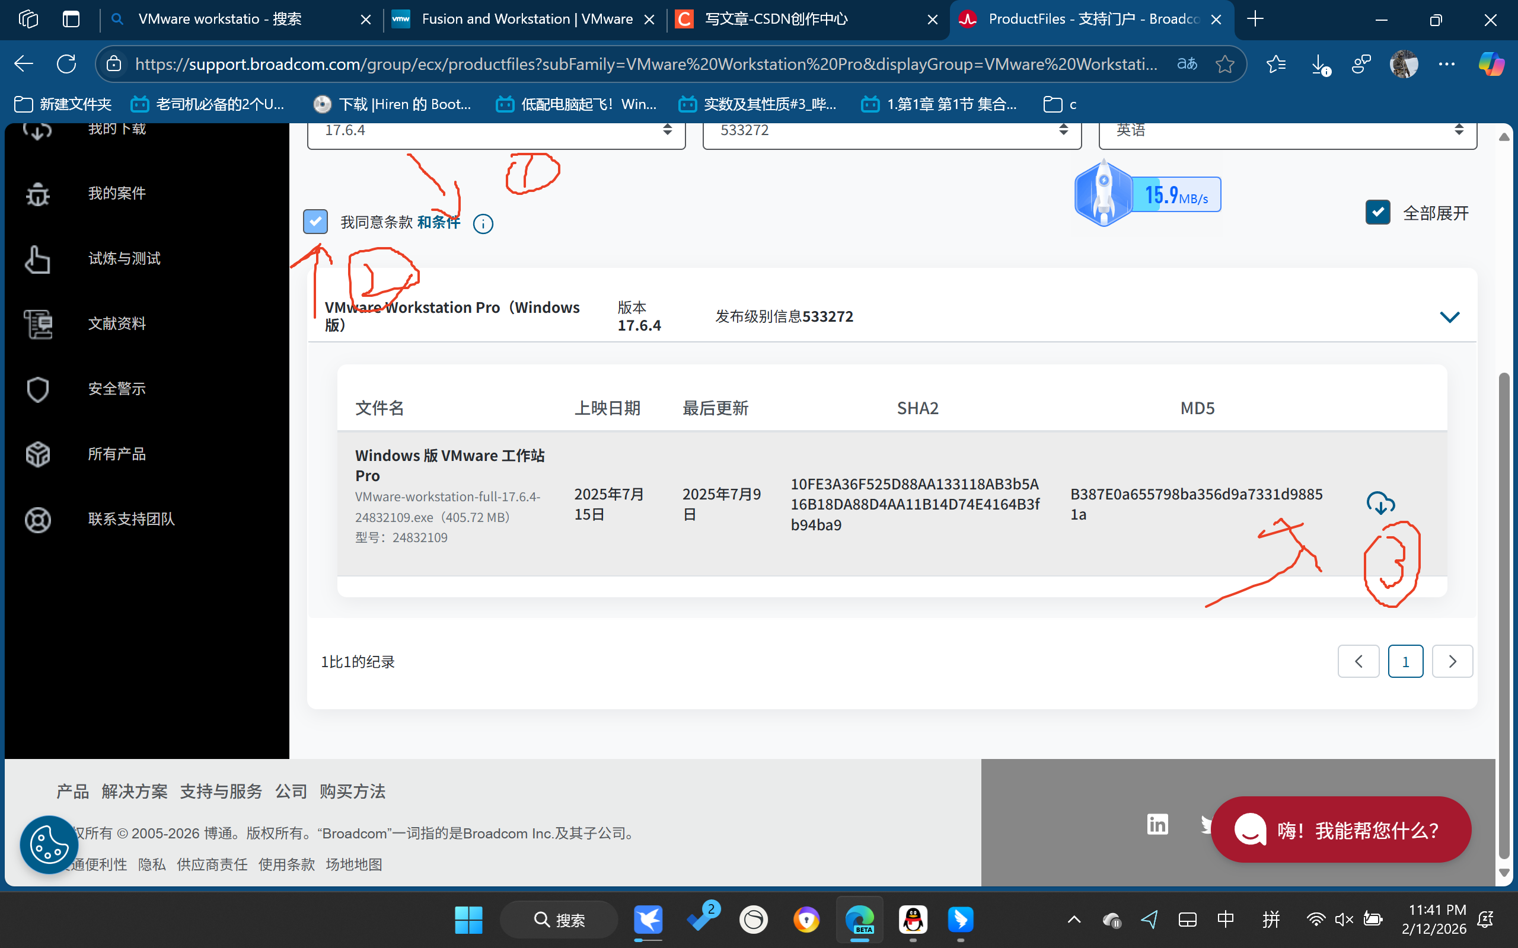Add this page to favorites star
The width and height of the screenshot is (1518, 948).
coord(1225,64)
